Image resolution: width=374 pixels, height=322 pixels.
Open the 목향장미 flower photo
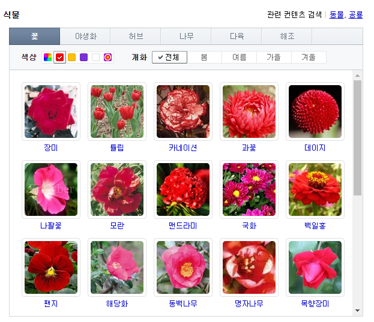point(315,267)
